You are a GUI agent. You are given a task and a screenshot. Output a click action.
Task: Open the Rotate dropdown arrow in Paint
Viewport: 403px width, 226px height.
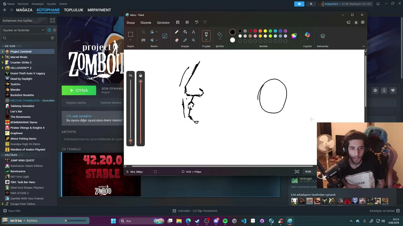tap(156, 32)
